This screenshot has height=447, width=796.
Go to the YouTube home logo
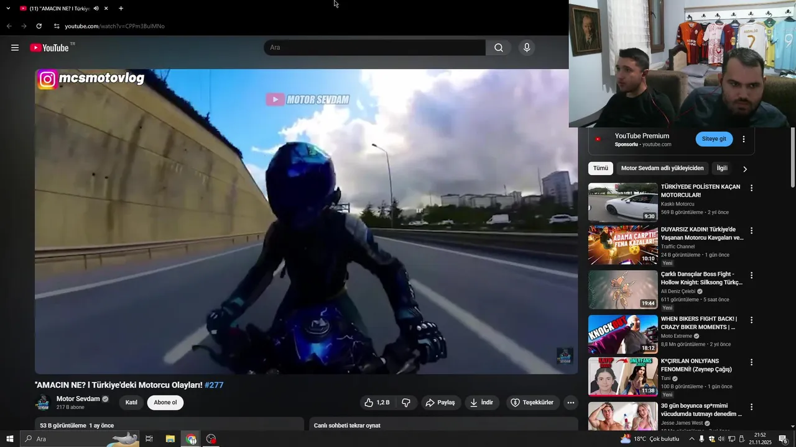coord(50,48)
